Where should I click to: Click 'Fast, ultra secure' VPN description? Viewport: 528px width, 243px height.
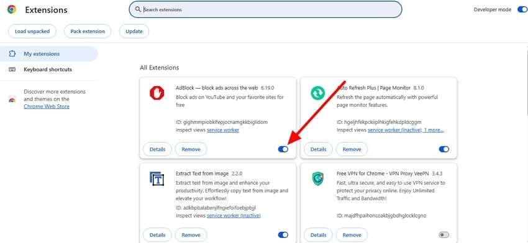(391, 190)
